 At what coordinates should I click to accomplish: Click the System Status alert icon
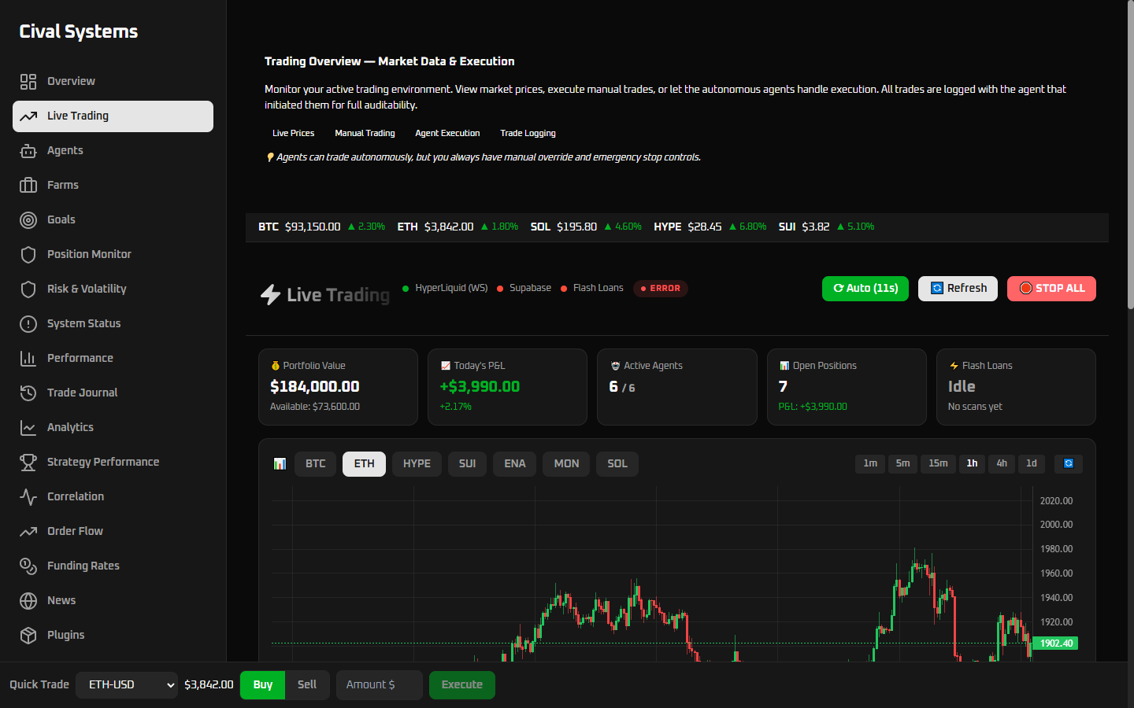coord(28,324)
